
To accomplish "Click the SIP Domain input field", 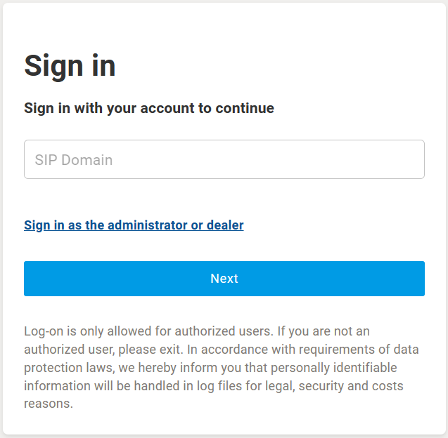I will (224, 159).
